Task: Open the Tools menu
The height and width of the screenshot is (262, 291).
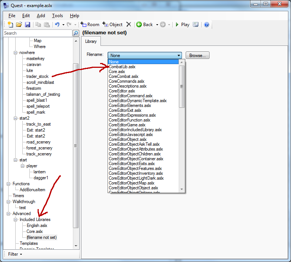Action: [x=57, y=16]
